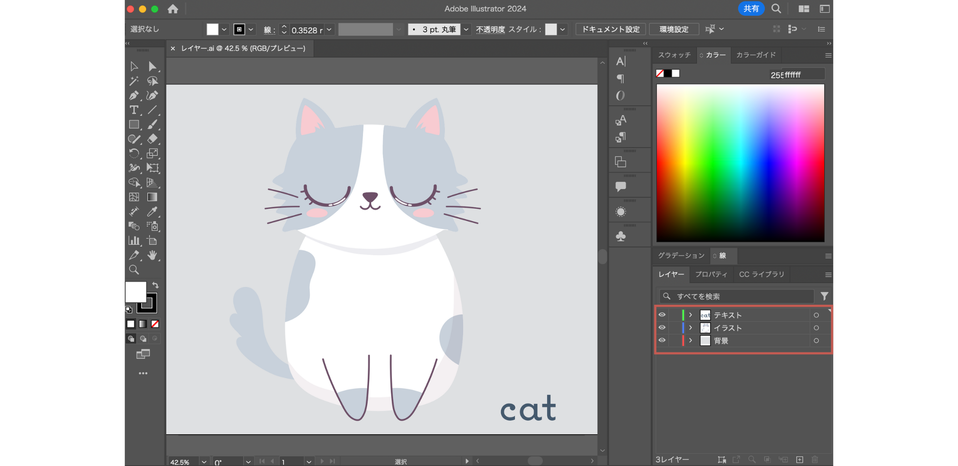Open the stroke weight dropdown
958x466 pixels.
pos(330,29)
